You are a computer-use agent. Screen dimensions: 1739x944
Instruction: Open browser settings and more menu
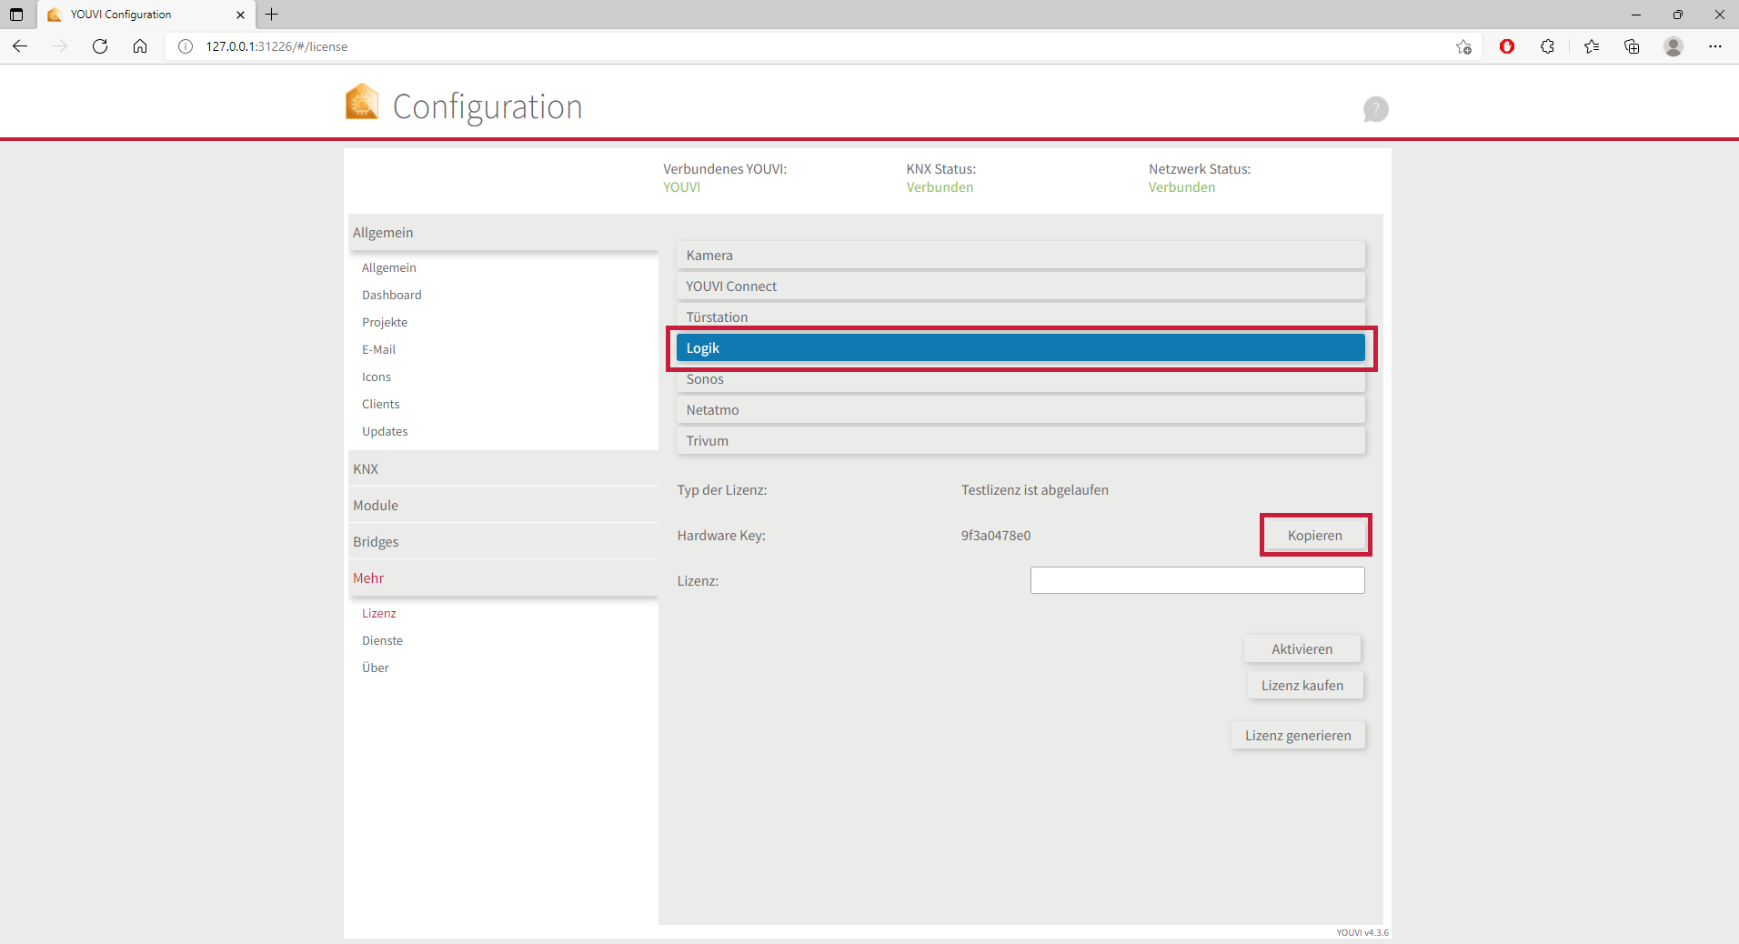click(x=1715, y=46)
